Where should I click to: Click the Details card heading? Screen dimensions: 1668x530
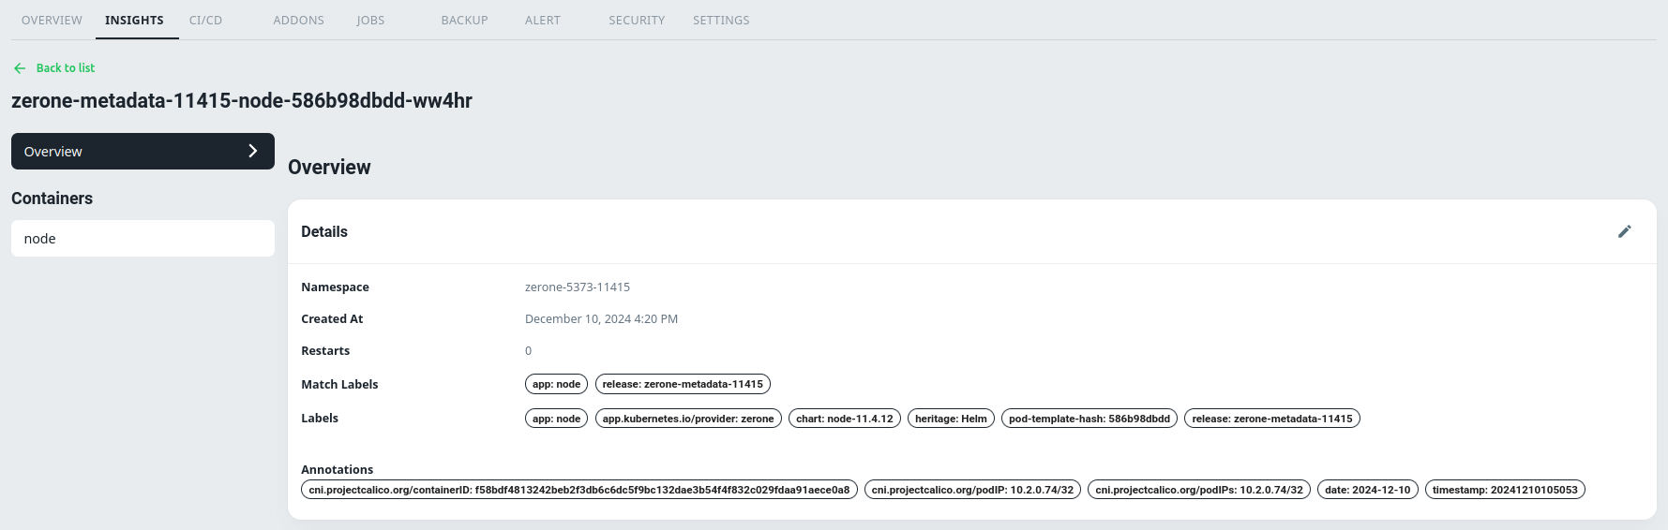[324, 231]
